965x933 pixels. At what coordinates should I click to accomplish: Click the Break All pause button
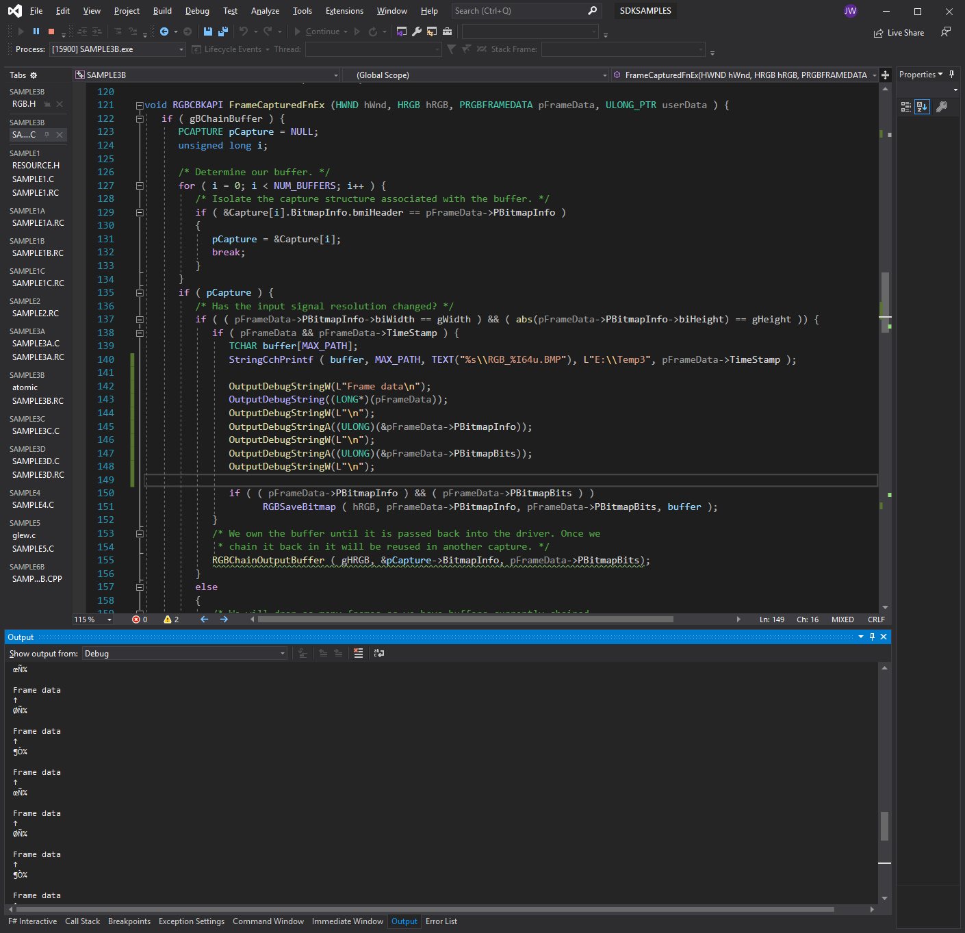36,31
